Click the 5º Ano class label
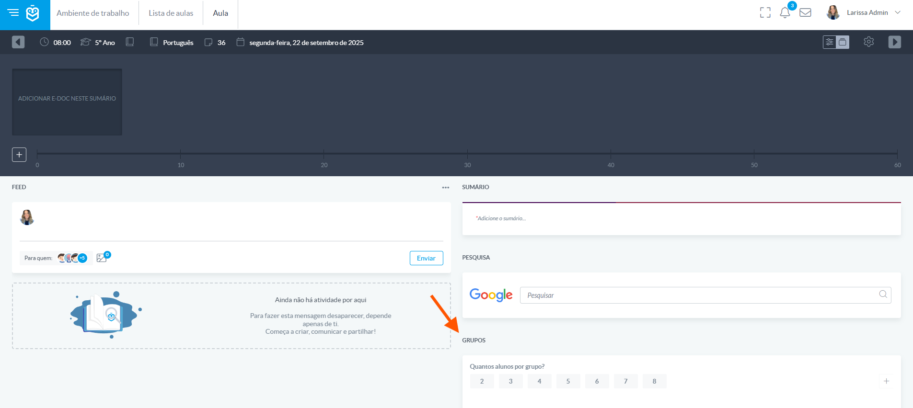The width and height of the screenshot is (913, 408). [x=105, y=43]
